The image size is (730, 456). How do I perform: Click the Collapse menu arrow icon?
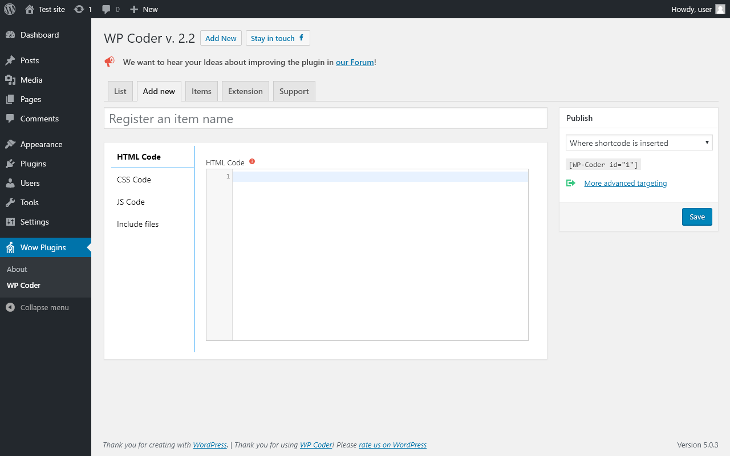click(10, 307)
